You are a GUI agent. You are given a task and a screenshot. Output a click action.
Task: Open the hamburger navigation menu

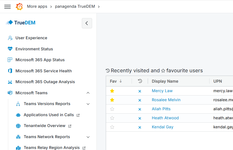pyautogui.click(x=7, y=6)
